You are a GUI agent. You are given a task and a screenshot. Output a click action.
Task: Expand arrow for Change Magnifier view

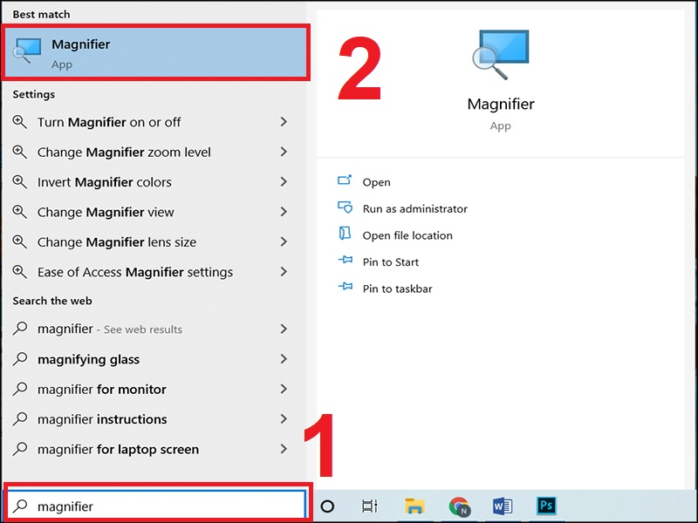(284, 212)
